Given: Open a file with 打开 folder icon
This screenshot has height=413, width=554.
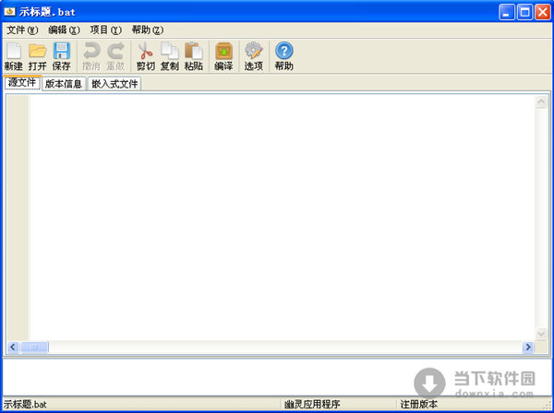Looking at the screenshot, I should click(x=38, y=56).
